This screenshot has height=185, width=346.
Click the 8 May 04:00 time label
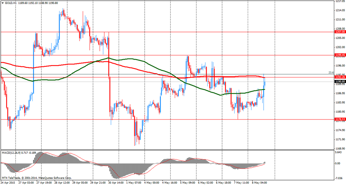click(x=259, y=183)
